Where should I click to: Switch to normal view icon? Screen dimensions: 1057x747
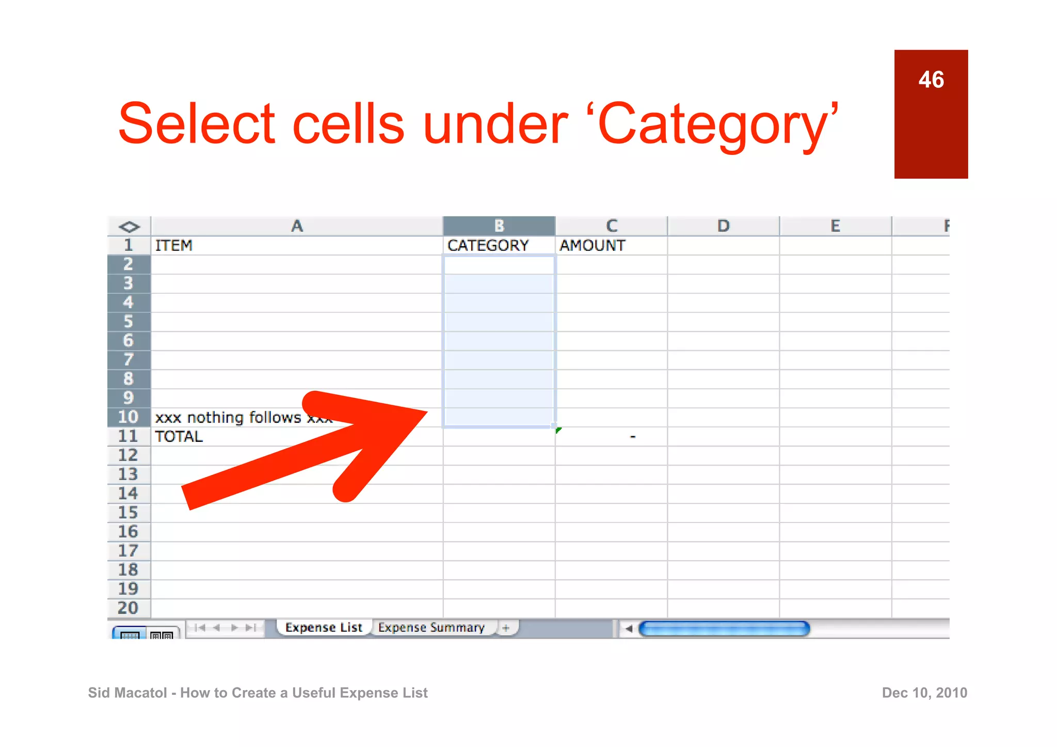[129, 633]
